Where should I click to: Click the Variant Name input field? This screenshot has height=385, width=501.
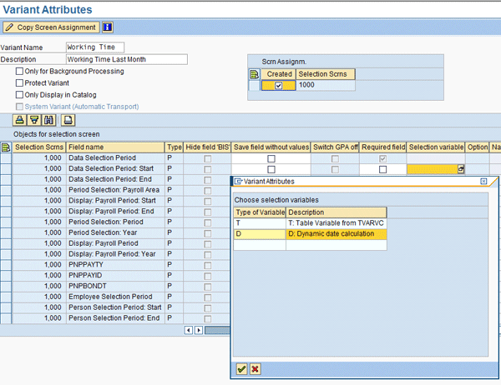coord(95,47)
